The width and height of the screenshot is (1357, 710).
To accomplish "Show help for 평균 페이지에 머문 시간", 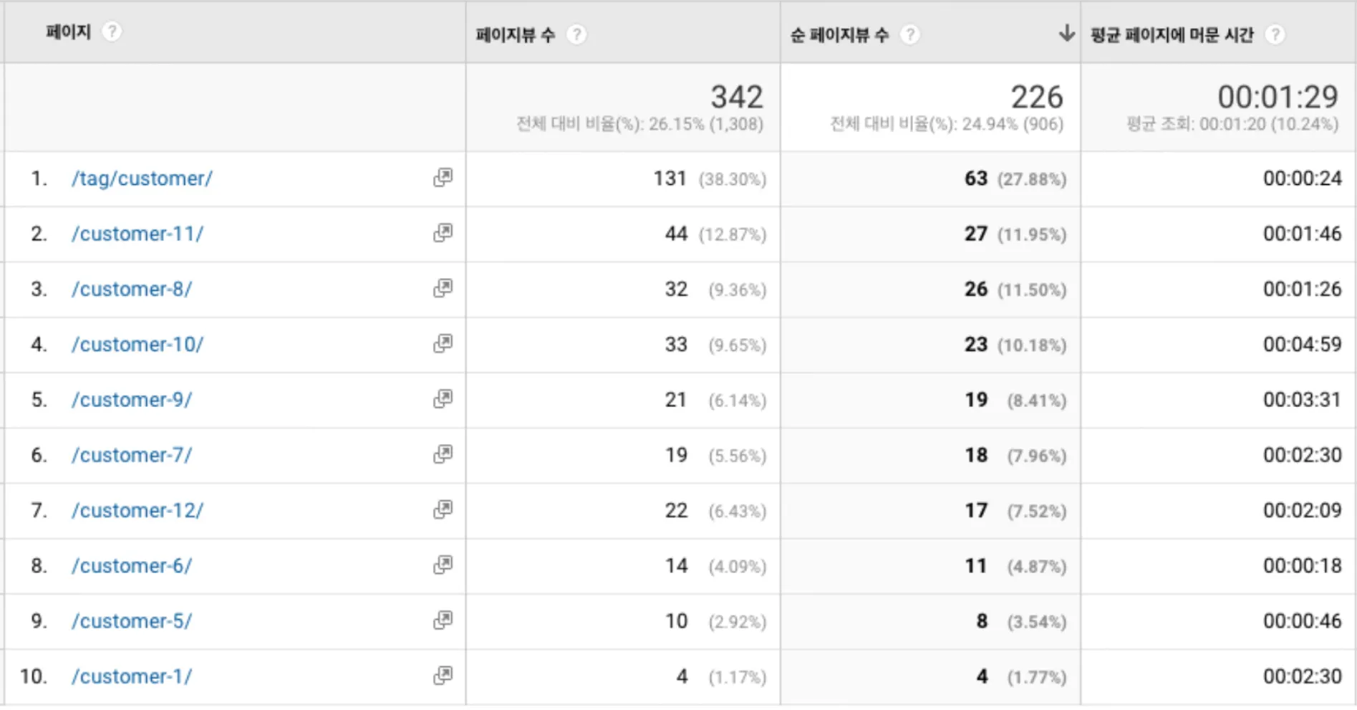I will (1275, 35).
